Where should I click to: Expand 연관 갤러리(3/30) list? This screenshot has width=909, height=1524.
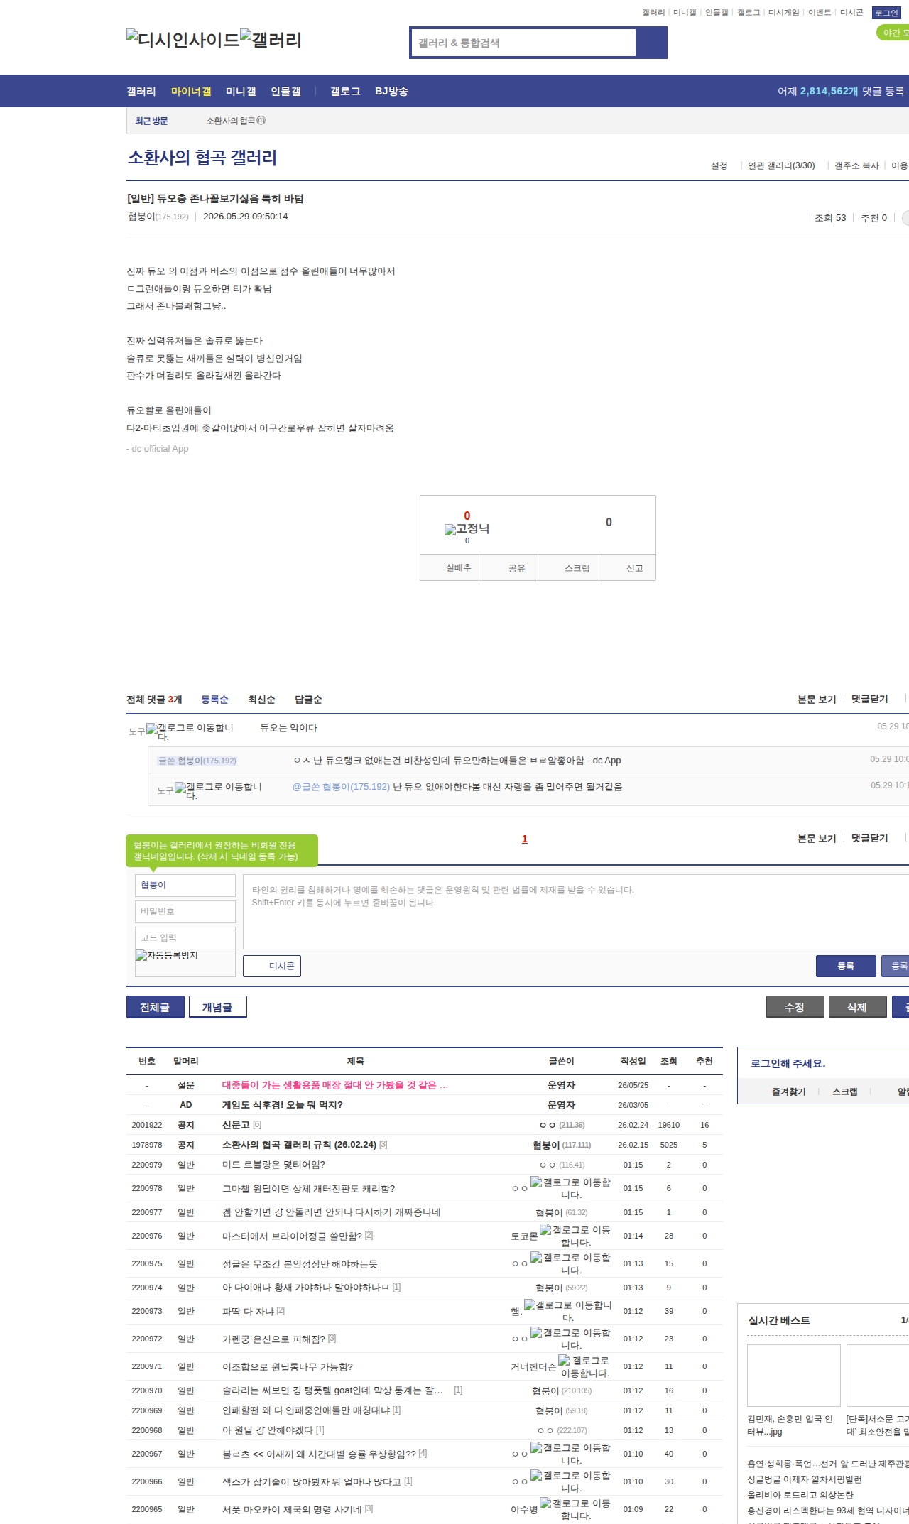[x=781, y=165]
